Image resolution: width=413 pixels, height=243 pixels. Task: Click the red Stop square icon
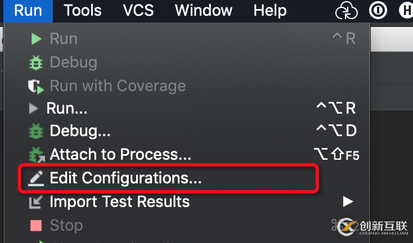pos(36,226)
